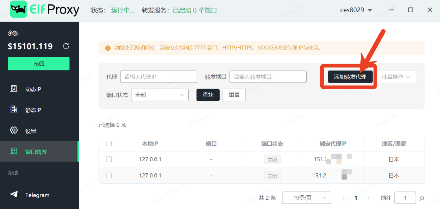
Task: Click the 添加转发代理 button
Action: tap(350, 77)
